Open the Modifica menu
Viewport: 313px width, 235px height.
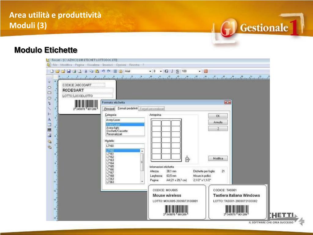[66, 65]
